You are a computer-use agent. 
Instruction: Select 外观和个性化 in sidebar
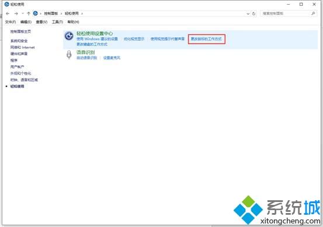20,73
